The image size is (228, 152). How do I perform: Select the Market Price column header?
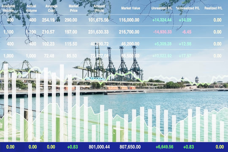click(x=73, y=8)
